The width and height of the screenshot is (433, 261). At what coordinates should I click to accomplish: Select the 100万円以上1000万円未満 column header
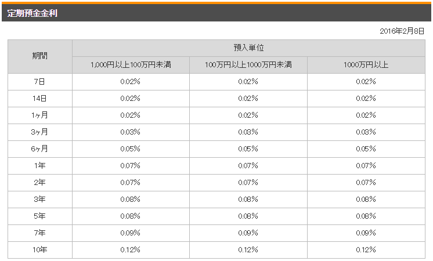tap(248, 65)
